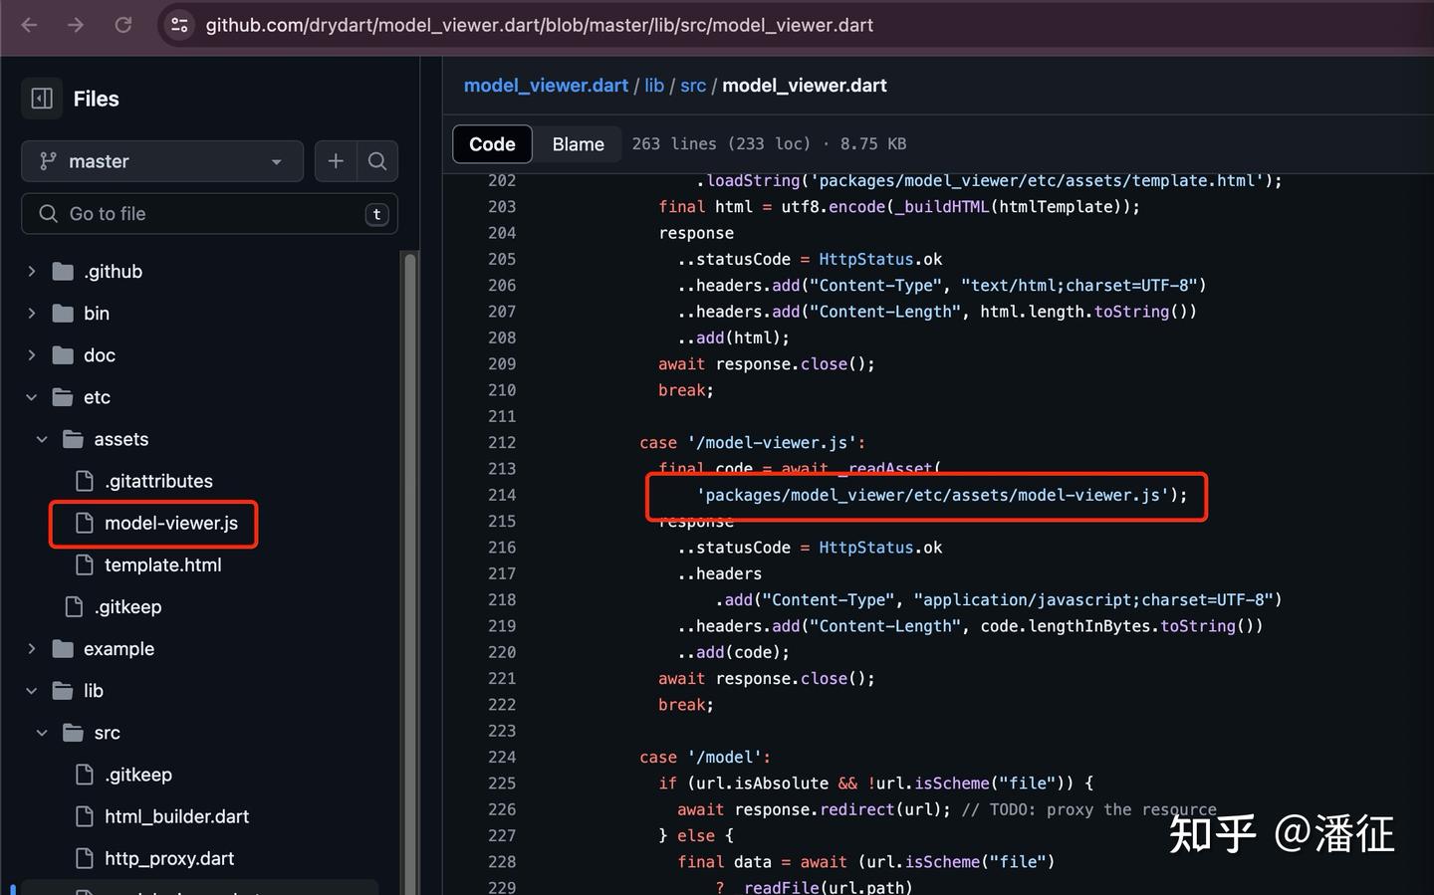The width and height of the screenshot is (1434, 895).
Task: Click the file tree vertical scrollbar
Action: [x=409, y=567]
